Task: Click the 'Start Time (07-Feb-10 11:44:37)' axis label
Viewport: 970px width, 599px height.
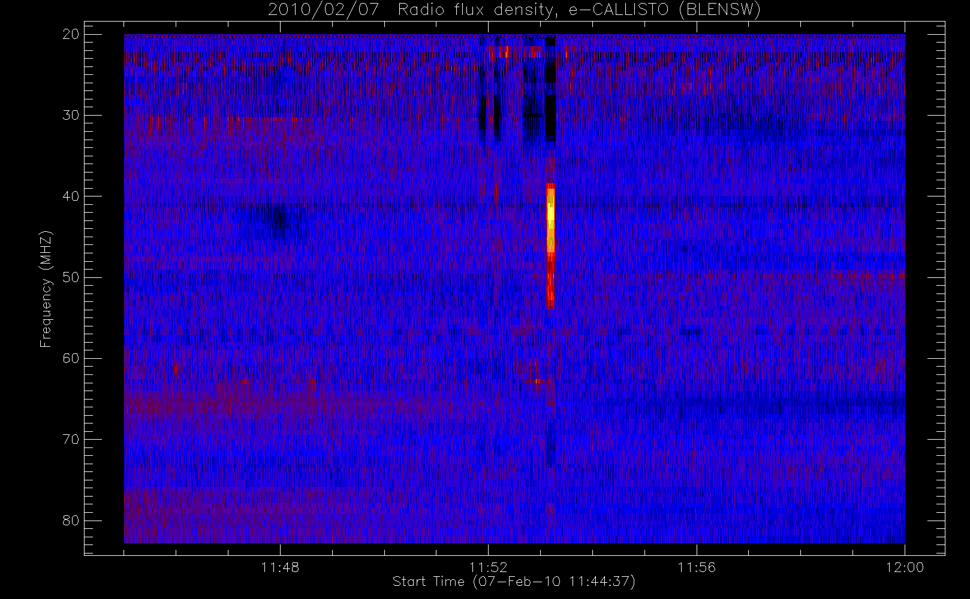Action: [514, 582]
